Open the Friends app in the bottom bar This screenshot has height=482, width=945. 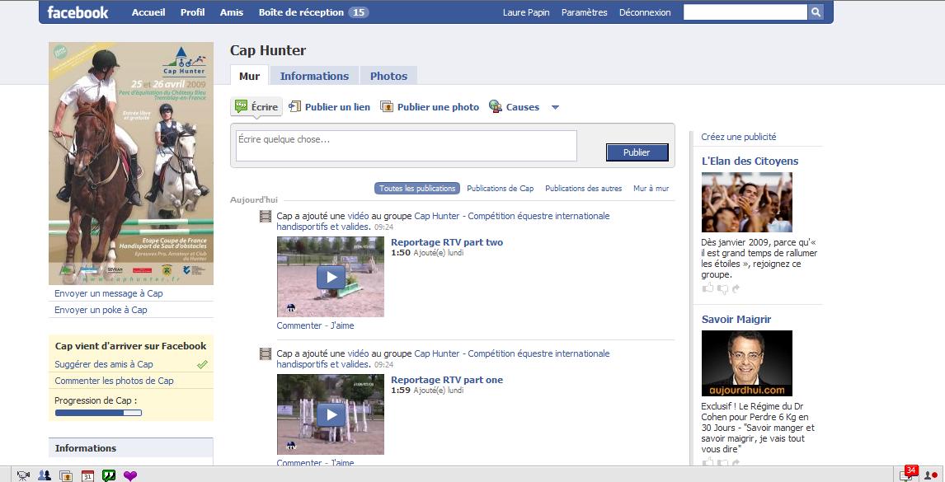44,475
